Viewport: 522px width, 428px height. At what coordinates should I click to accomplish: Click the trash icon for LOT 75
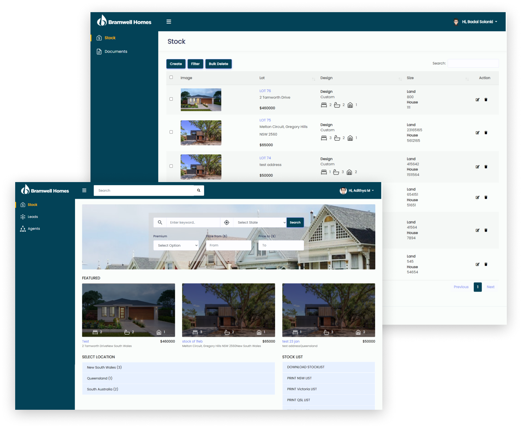pos(486,133)
